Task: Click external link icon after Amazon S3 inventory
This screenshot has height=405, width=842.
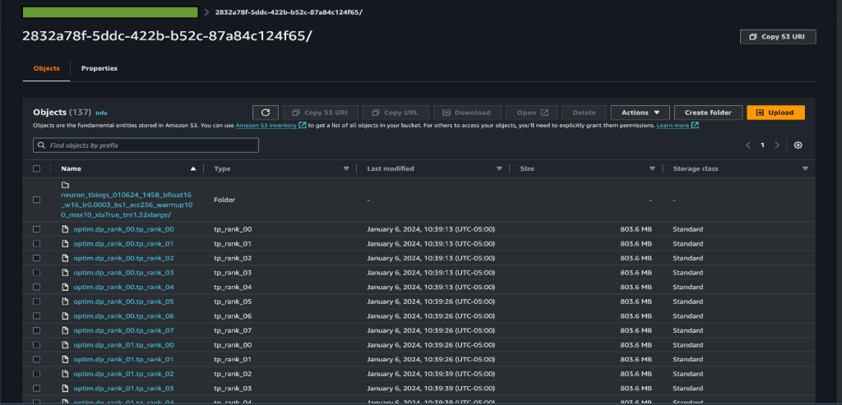Action: tap(303, 126)
